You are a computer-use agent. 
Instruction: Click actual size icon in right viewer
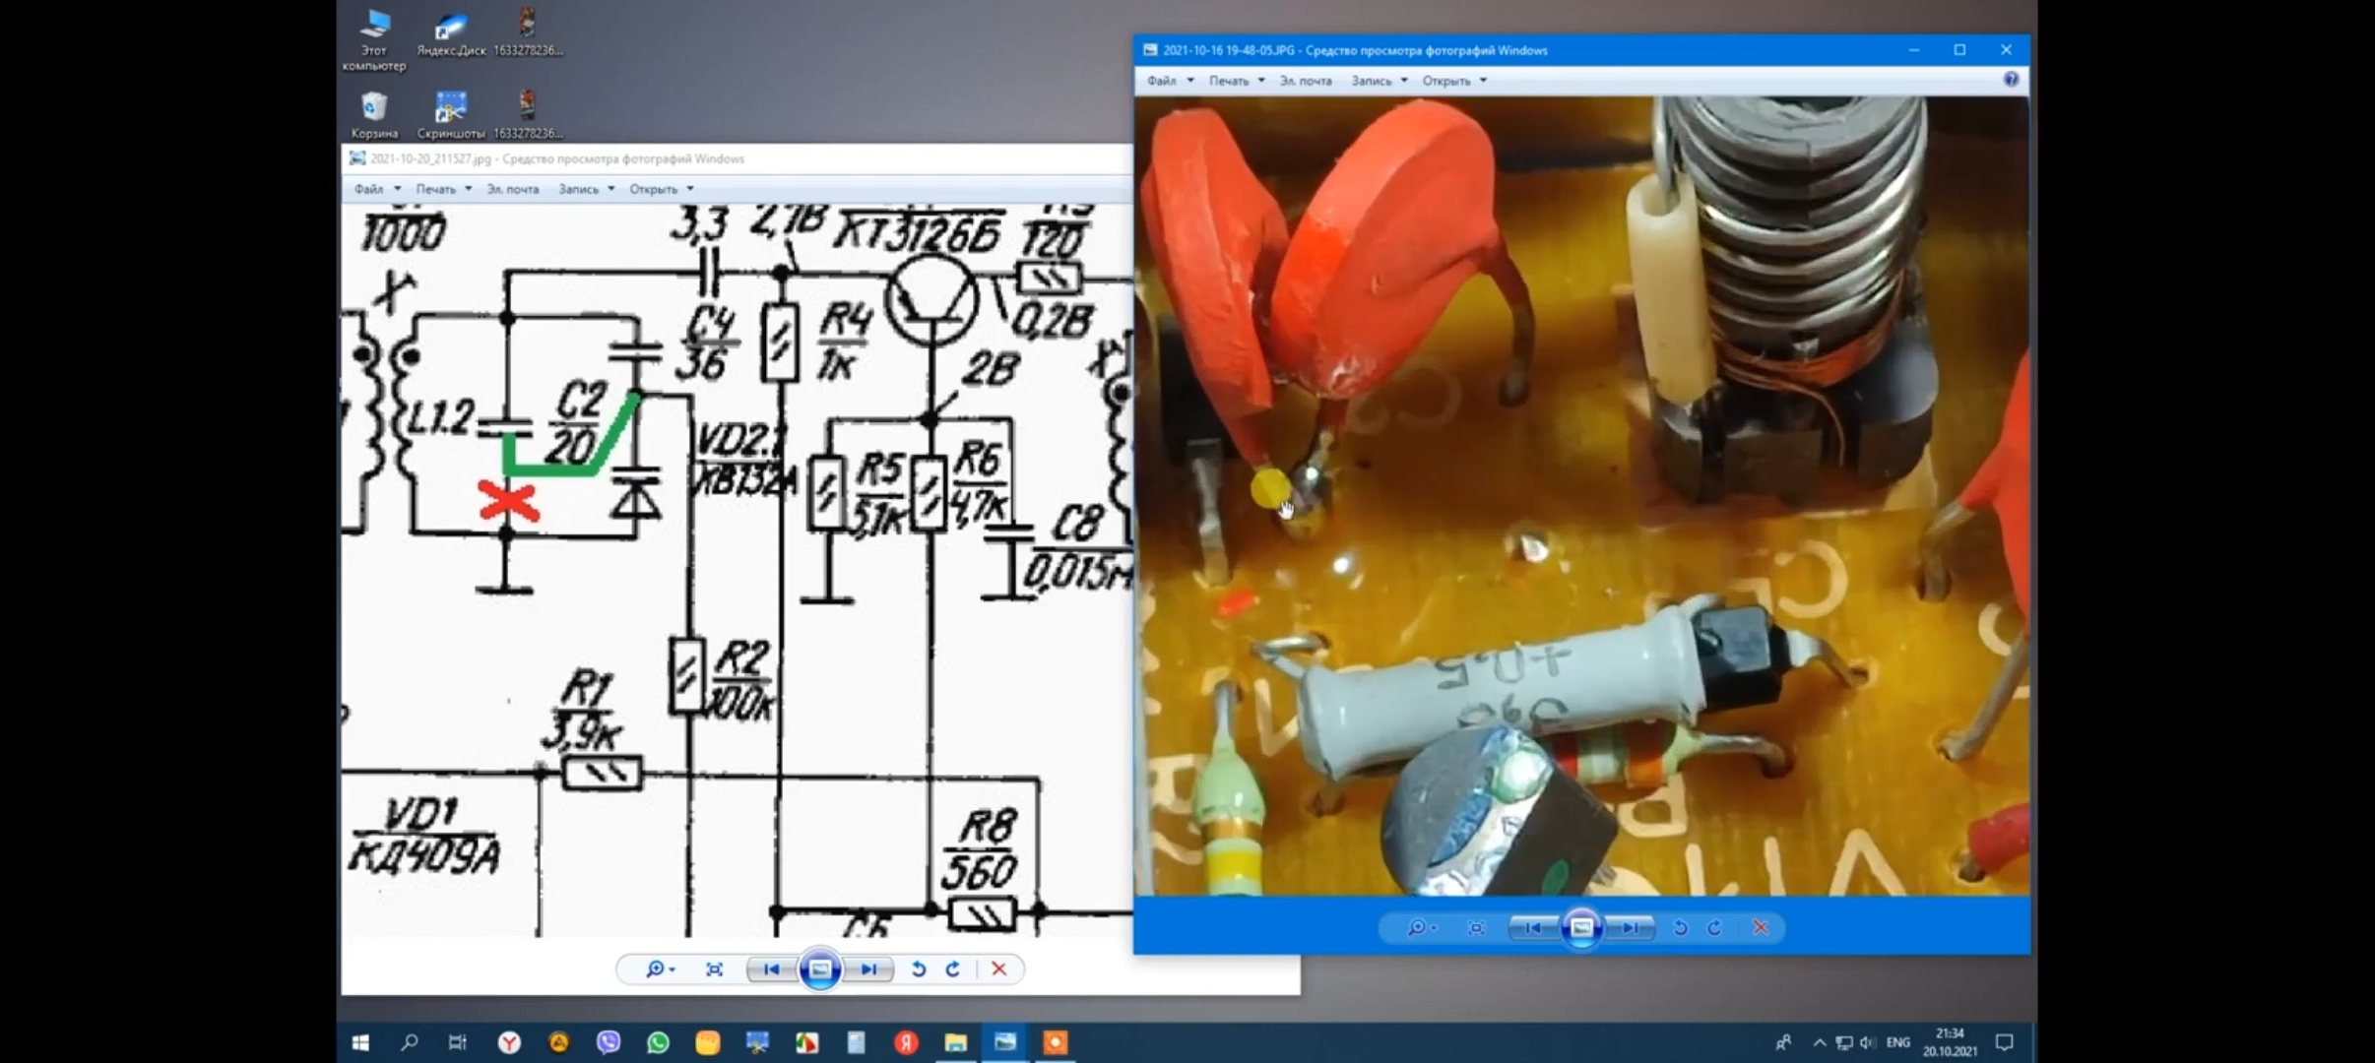click(x=1475, y=927)
